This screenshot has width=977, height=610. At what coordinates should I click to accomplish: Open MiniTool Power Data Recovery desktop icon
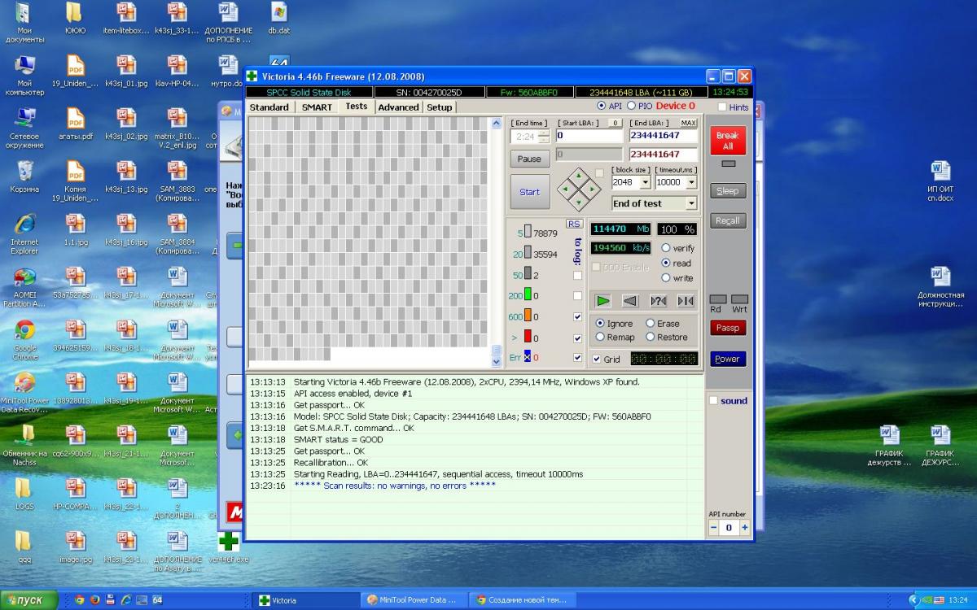[x=25, y=392]
